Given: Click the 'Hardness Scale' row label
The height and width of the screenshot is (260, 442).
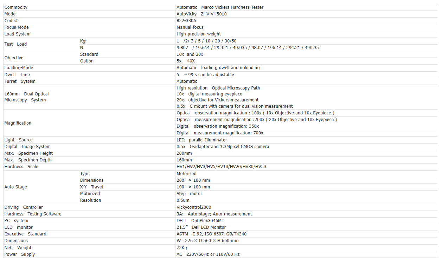Looking at the screenshot, I should 21,167.
